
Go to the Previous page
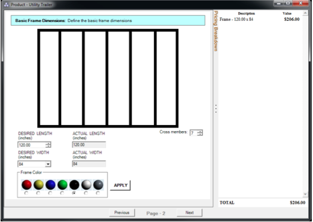coord(121,212)
